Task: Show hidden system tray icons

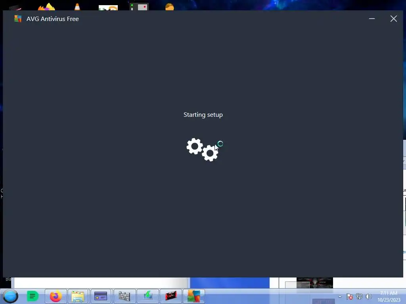Action: click(x=340, y=296)
